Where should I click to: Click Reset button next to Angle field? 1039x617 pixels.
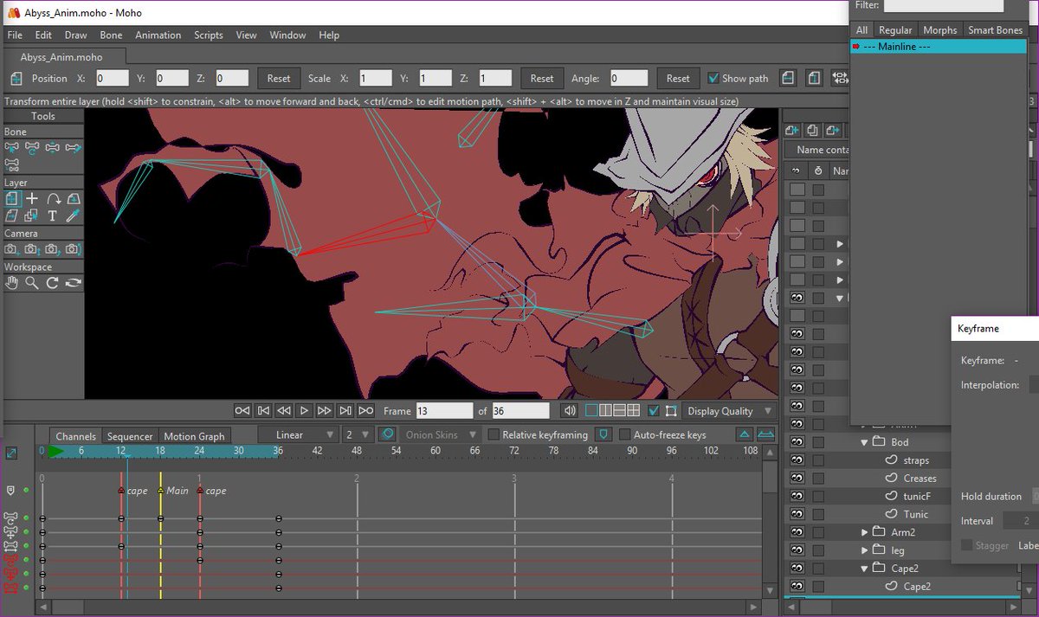[678, 78]
